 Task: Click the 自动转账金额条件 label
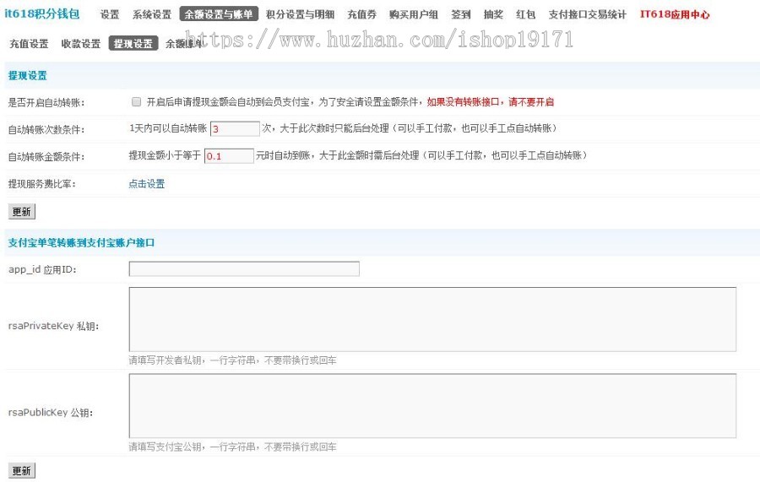46,156
